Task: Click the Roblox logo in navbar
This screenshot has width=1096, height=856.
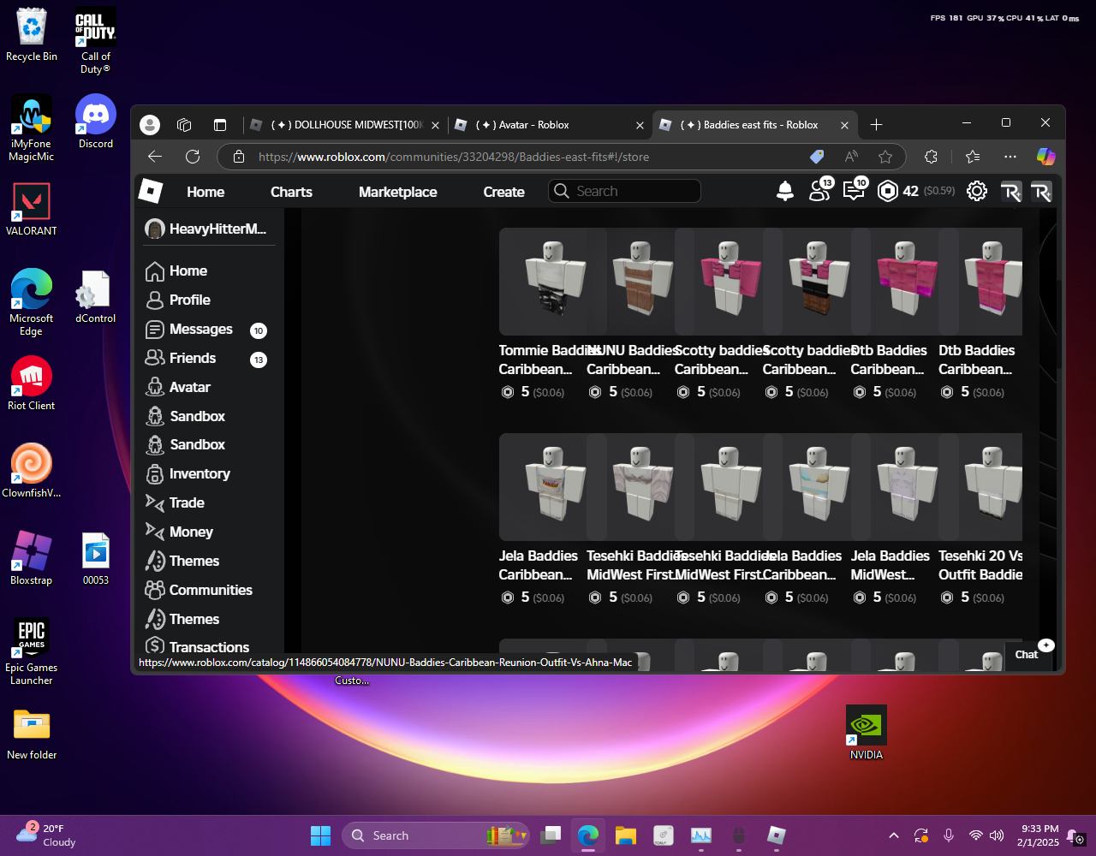Action: point(151,192)
